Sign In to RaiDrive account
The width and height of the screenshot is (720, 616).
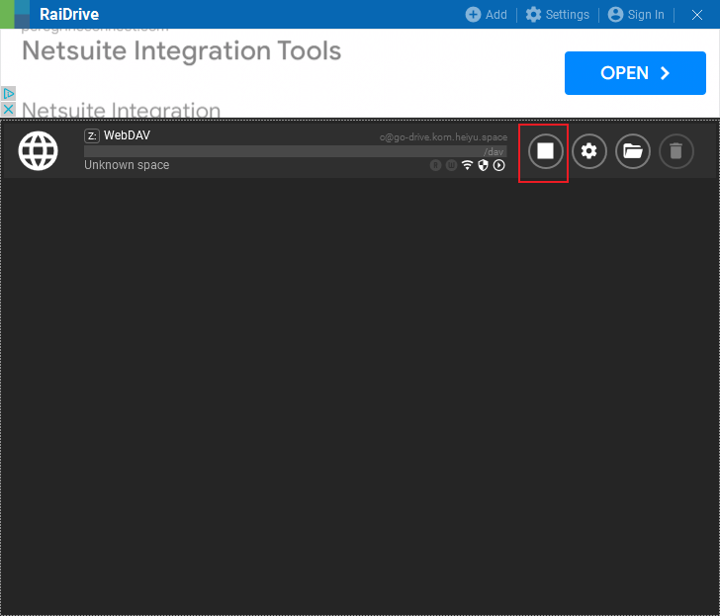tap(636, 15)
